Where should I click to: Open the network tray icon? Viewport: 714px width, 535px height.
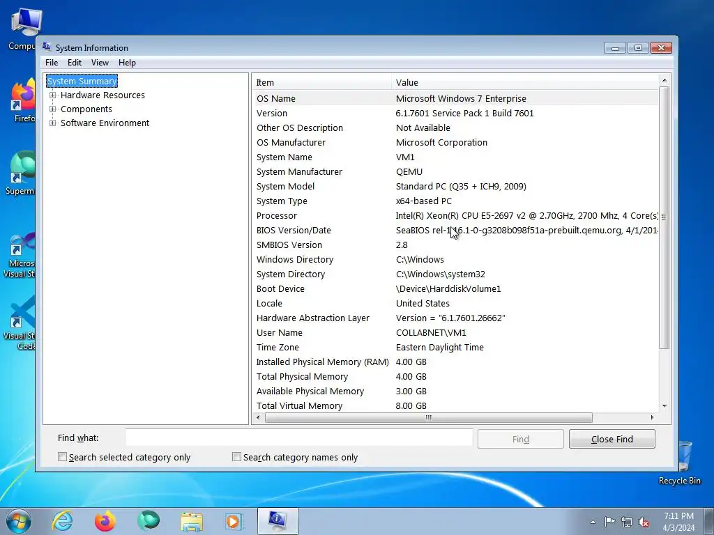coord(627,522)
